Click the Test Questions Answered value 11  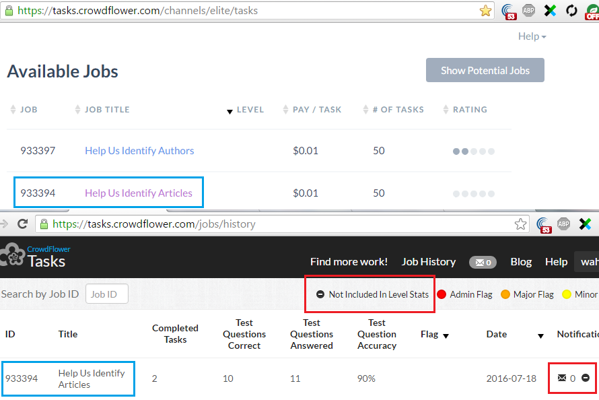point(295,378)
